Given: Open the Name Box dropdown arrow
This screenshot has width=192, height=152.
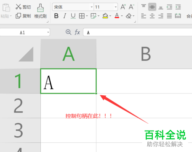Looking at the screenshot, I should pos(48,32).
